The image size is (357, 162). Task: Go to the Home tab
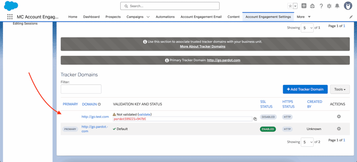click(x=73, y=17)
